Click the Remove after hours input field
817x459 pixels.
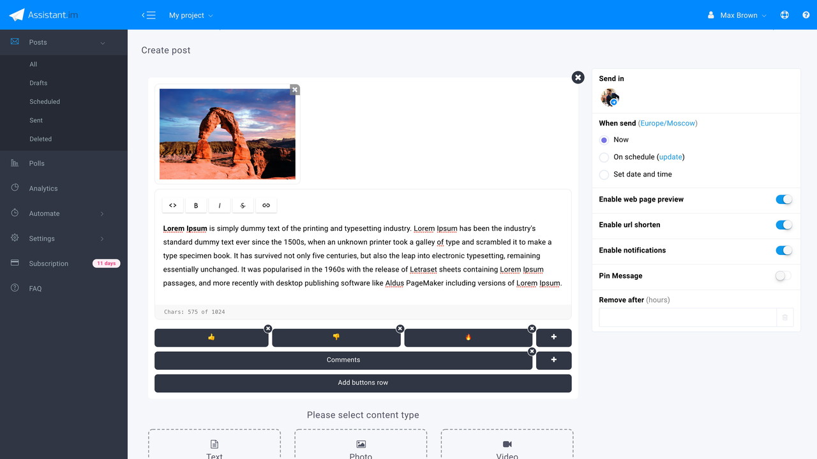coord(687,317)
